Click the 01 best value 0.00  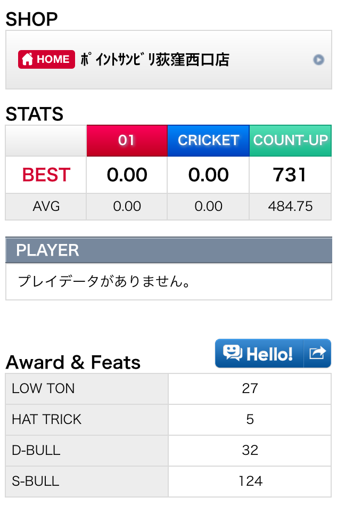[127, 175]
